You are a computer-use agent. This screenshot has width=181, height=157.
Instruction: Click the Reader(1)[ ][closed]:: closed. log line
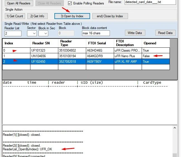point(22,135)
